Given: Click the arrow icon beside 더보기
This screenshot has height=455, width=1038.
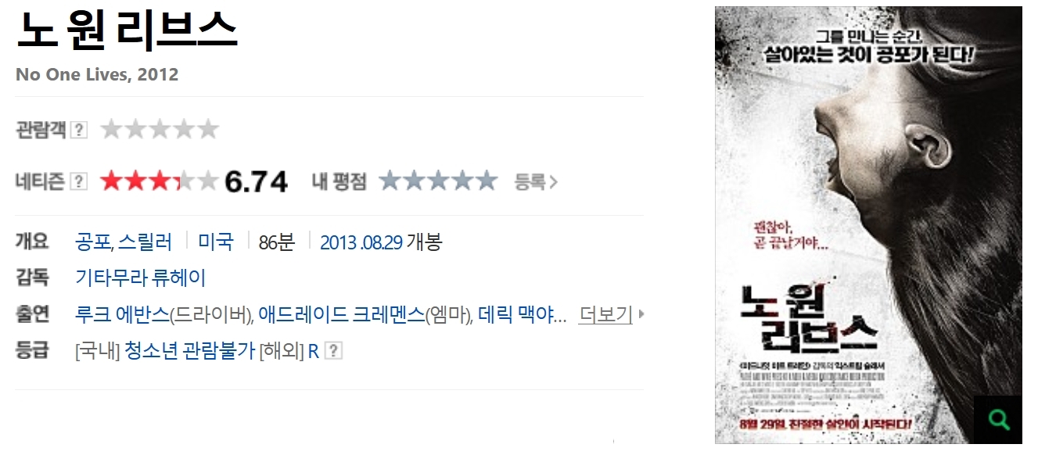Looking at the screenshot, I should 641,314.
